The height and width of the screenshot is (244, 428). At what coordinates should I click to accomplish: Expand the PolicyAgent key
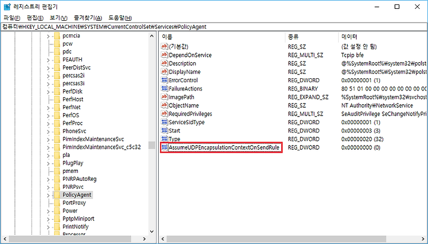coord(48,195)
